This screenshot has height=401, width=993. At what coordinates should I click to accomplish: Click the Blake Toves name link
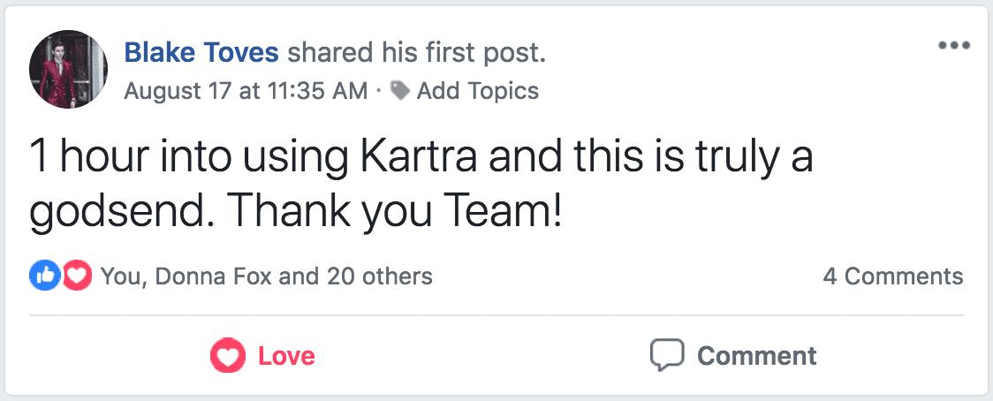[x=201, y=53]
